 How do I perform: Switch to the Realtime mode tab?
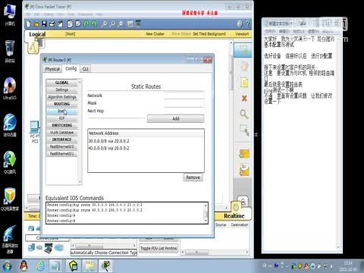click(234, 216)
